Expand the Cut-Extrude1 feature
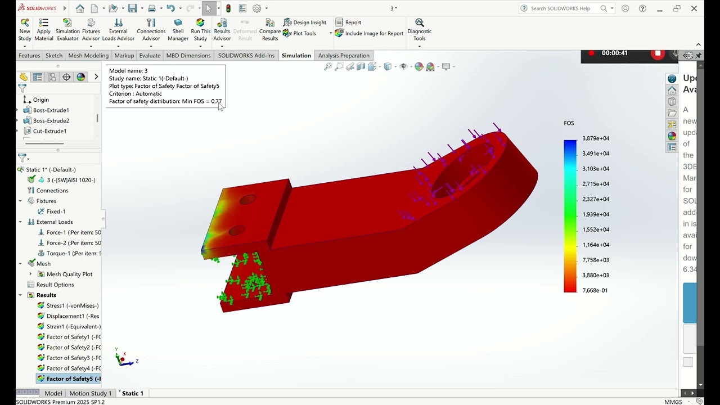This screenshot has height=405, width=720. tap(17, 131)
